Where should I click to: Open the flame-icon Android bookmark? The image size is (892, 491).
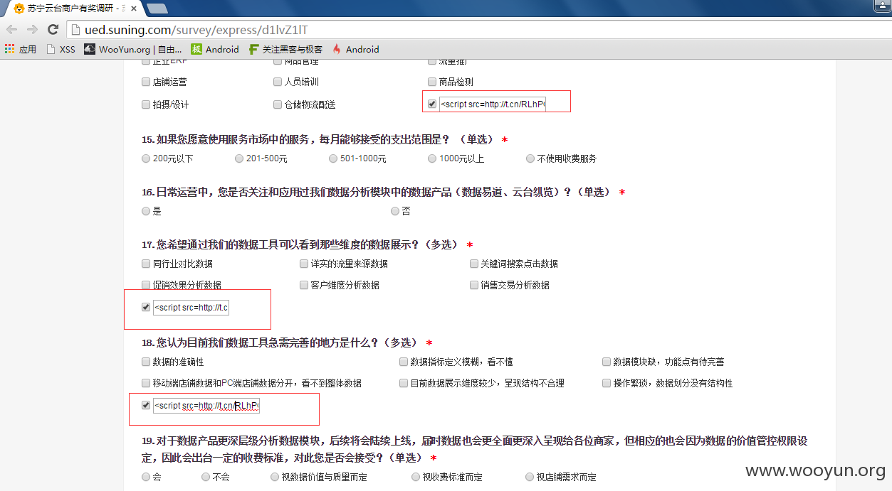click(355, 49)
